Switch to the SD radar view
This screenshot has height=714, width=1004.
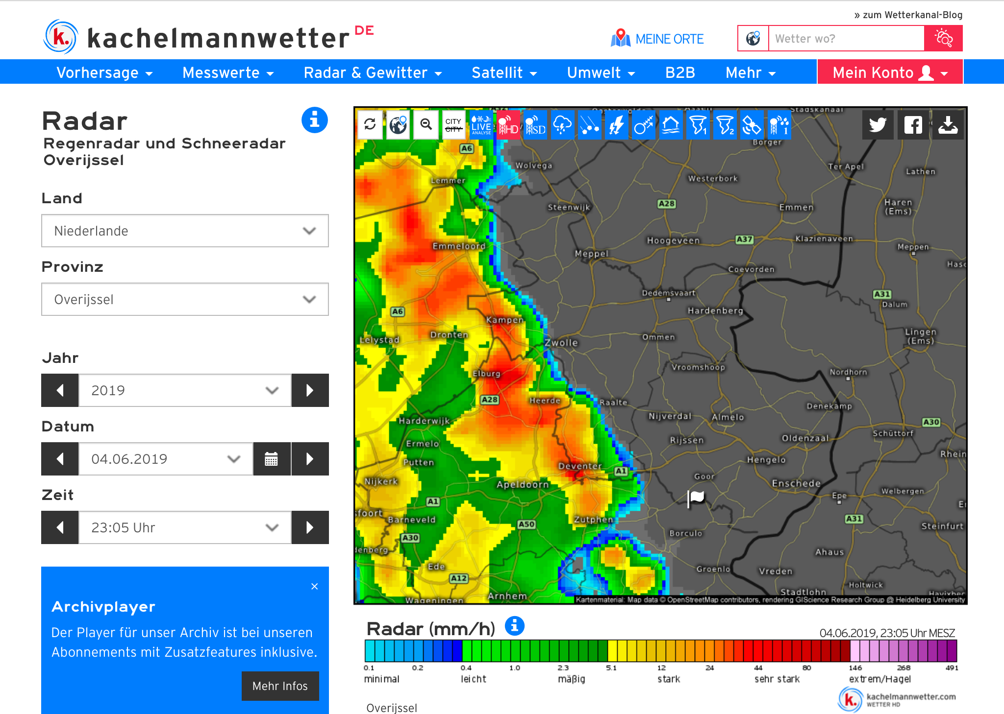pyautogui.click(x=535, y=125)
